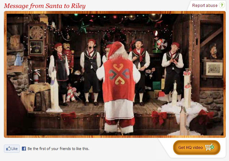
Task: Click 'Be the first of your friends' text
Action: 58,149
